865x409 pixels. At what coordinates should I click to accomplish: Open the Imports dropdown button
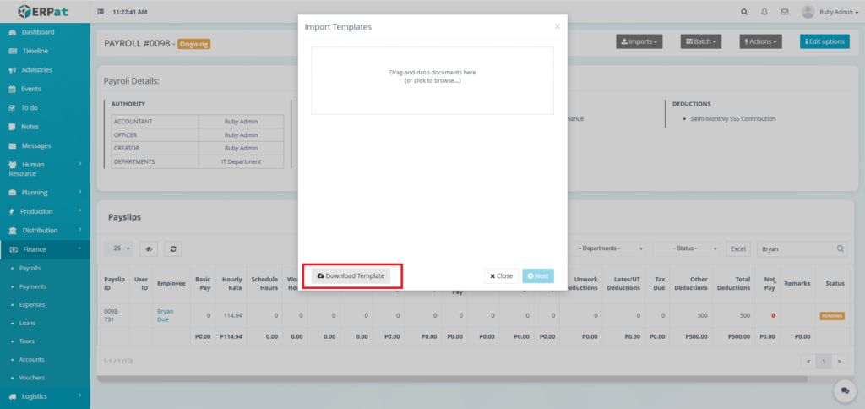point(639,41)
